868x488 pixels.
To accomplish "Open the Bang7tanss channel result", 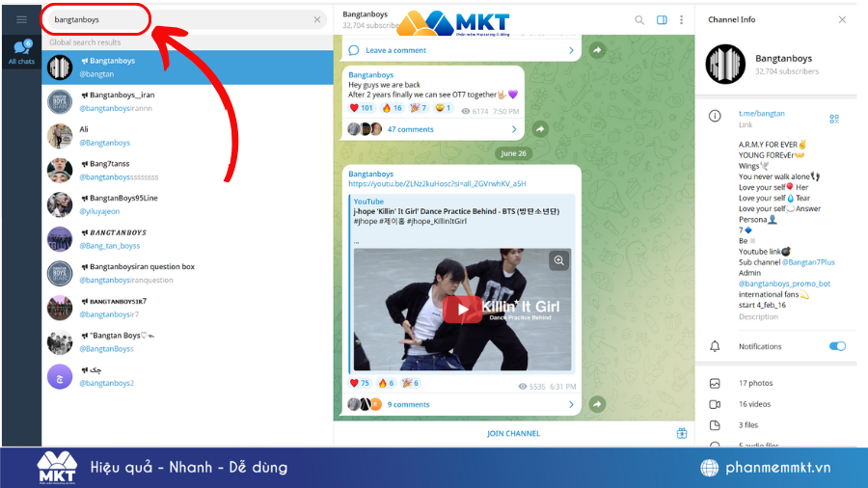I will [188, 171].
